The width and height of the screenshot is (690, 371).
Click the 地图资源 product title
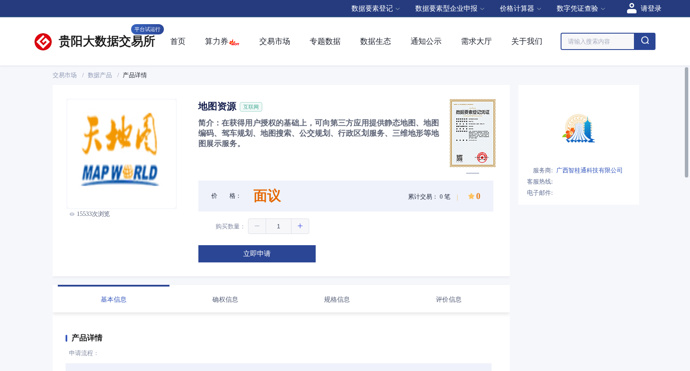(x=217, y=106)
